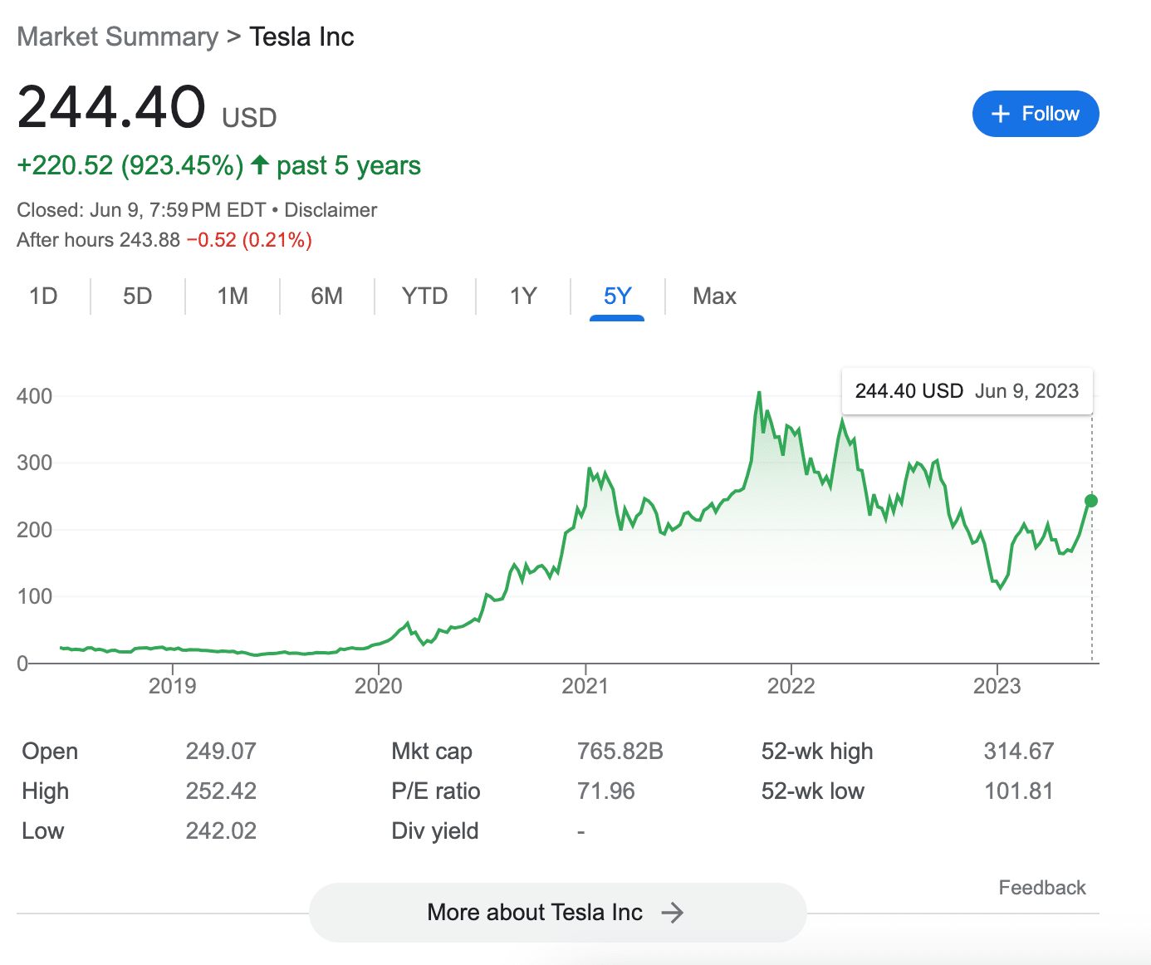Screen dimensions: 1151x965
Task: Click the After hours 243.88 text
Action: [98, 240]
